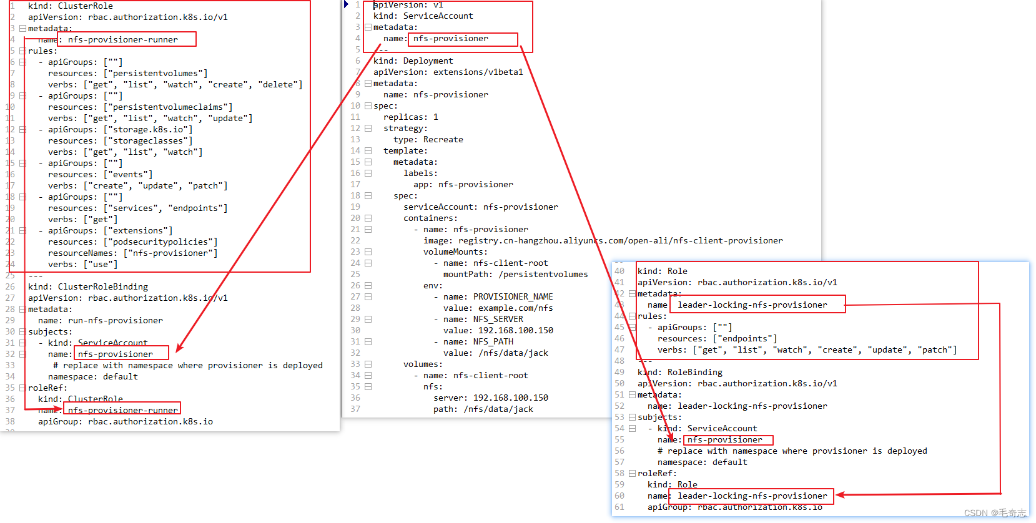Fold the labels block at line 16
Image resolution: width=1036 pixels, height=523 pixels.
point(368,173)
